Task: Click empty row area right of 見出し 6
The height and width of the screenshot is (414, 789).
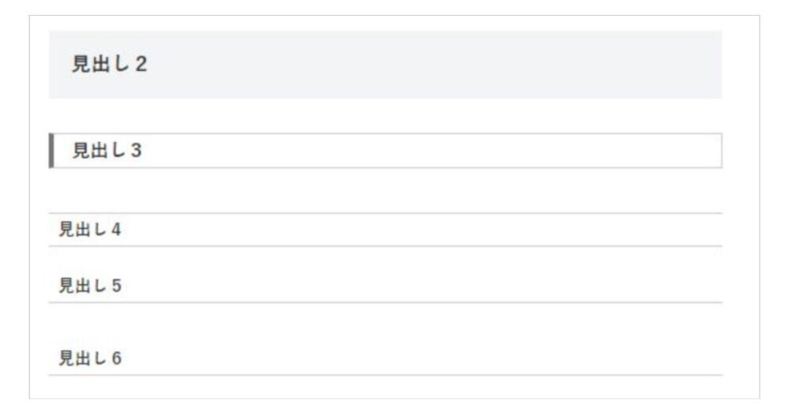Action: (x=434, y=359)
